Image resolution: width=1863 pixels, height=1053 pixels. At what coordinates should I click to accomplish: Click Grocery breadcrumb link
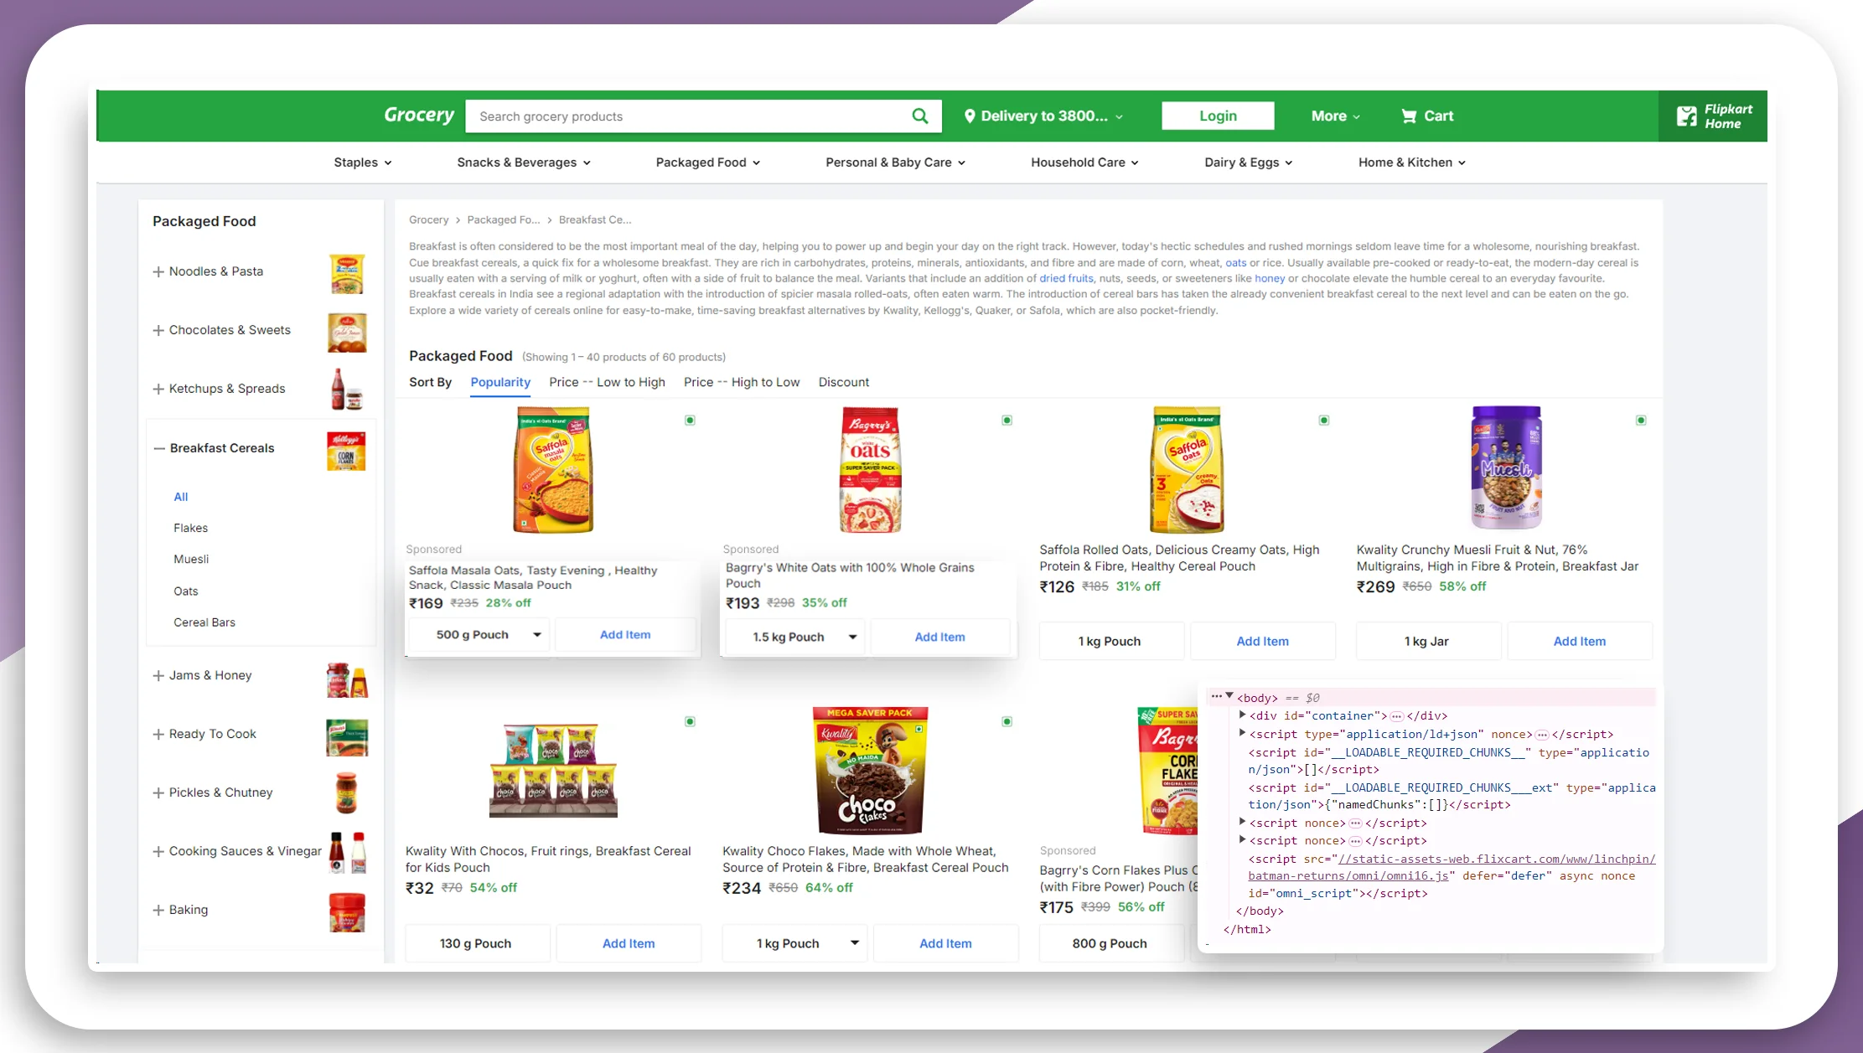coord(428,219)
